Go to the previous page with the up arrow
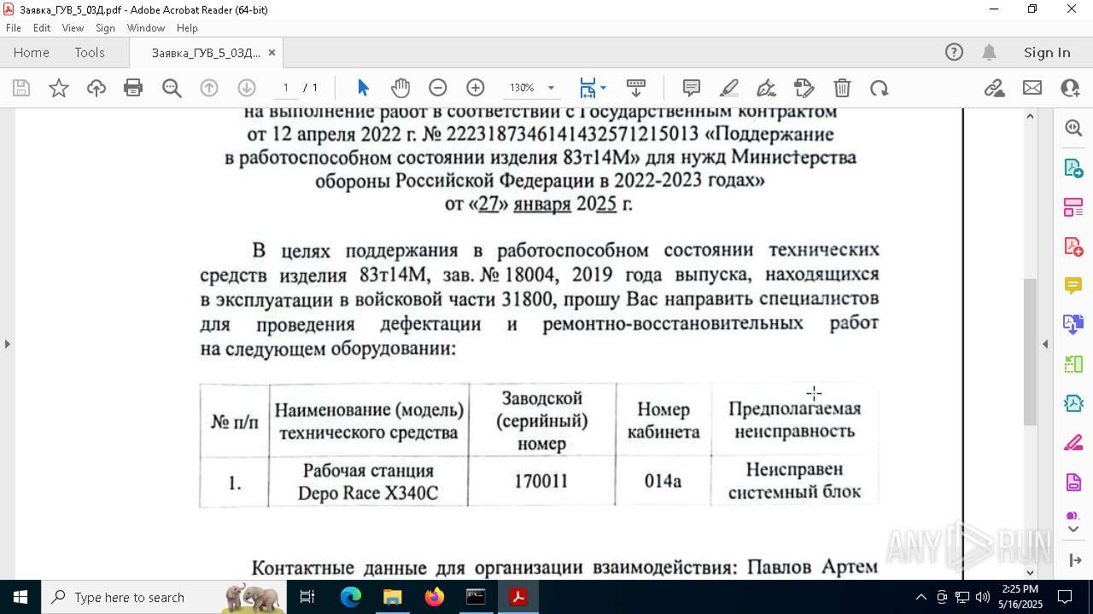 click(209, 88)
